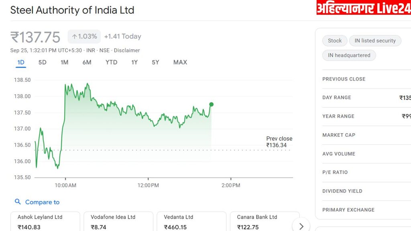Click the up arrow 1.03% change badge
The image size is (411, 231).
click(x=84, y=36)
